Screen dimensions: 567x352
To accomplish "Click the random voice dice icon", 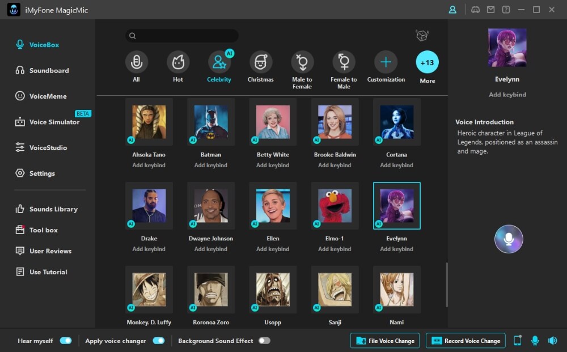I will (422, 35).
